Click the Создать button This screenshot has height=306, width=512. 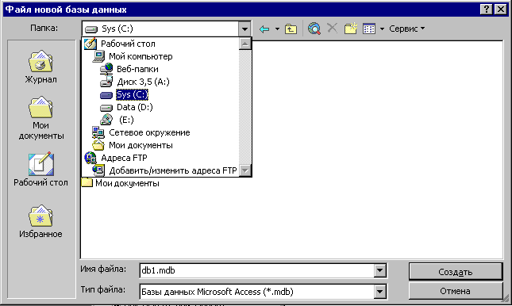coord(456,272)
